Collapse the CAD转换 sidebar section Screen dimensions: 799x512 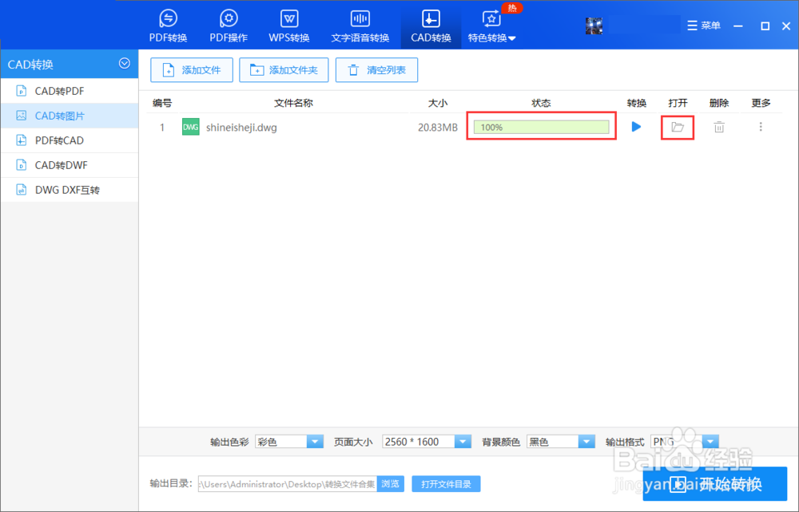point(125,64)
